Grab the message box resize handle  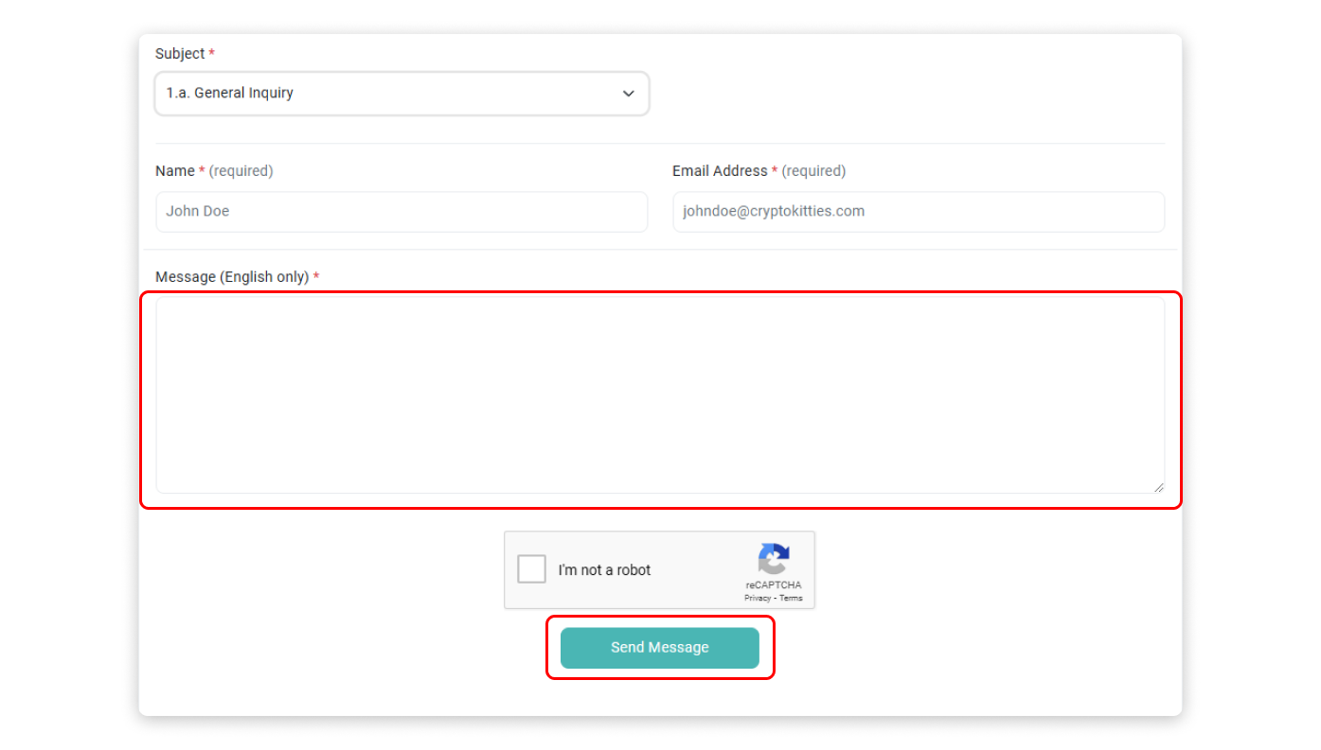[1159, 487]
